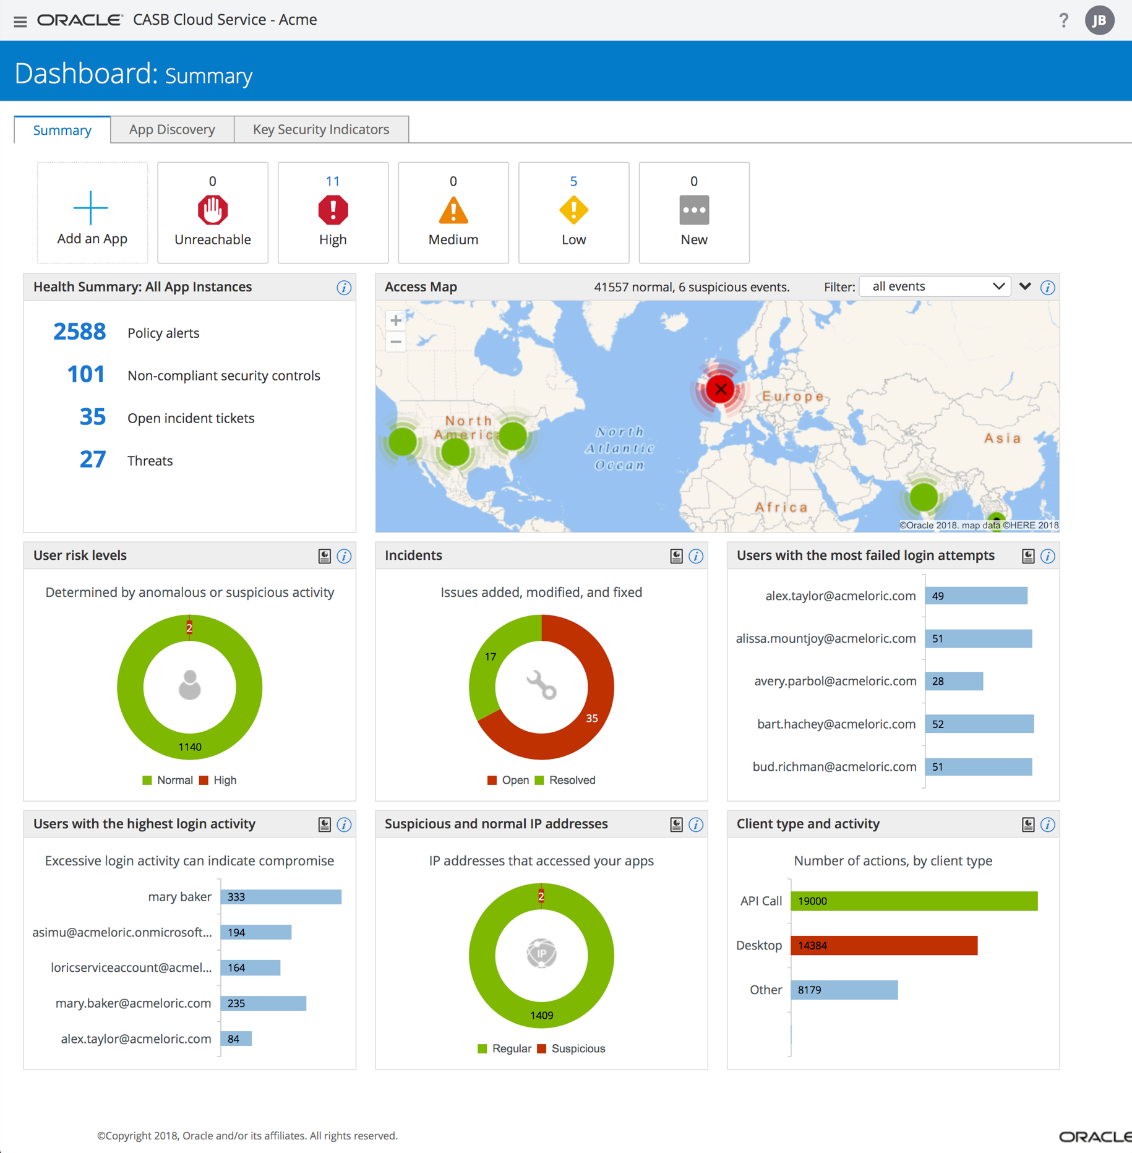Toggle the Normal legend in User risk levels

tap(168, 781)
